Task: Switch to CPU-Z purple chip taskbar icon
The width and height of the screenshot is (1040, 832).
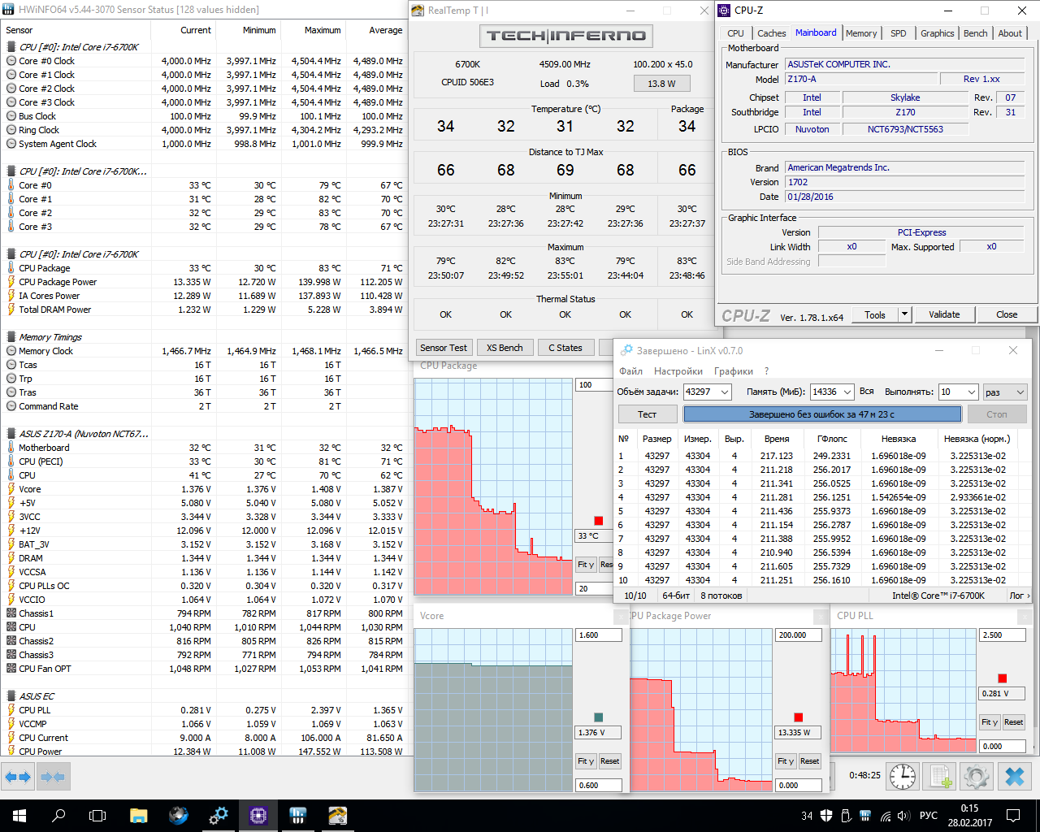Action: pos(258,816)
